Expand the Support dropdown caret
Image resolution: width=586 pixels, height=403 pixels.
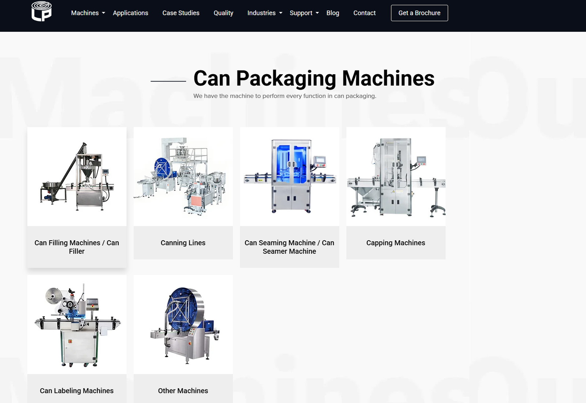pos(317,13)
